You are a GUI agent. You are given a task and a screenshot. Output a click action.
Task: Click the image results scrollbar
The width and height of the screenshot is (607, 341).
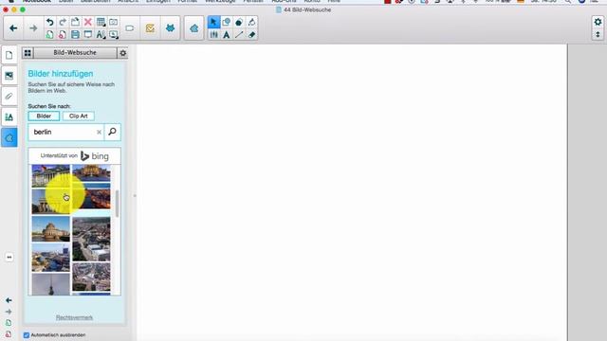tap(117, 204)
